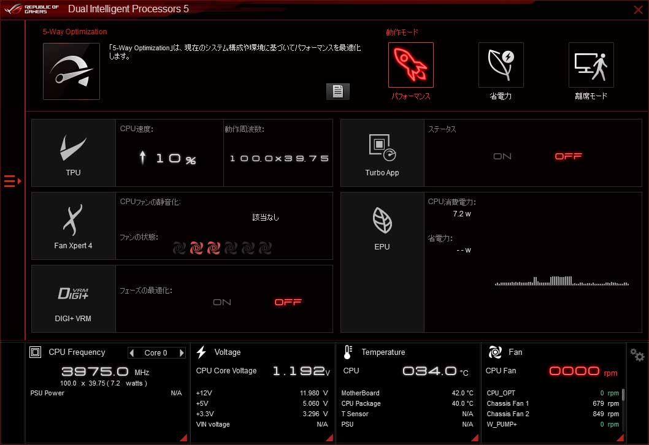Set DIGI+ phase optimization to OFF
Viewport: 649px width, 445px height.
point(288,302)
